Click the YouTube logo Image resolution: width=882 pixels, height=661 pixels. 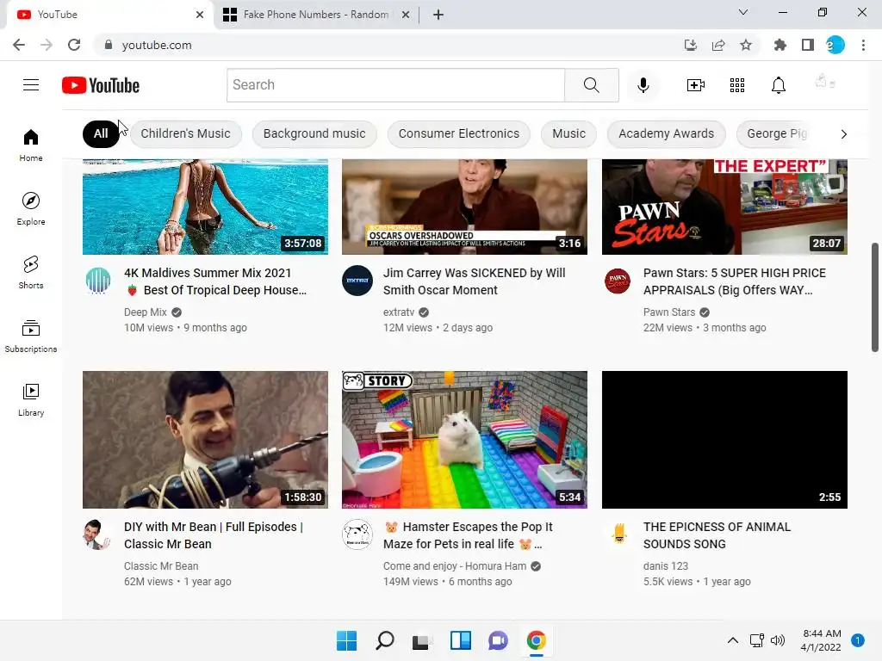coord(101,85)
